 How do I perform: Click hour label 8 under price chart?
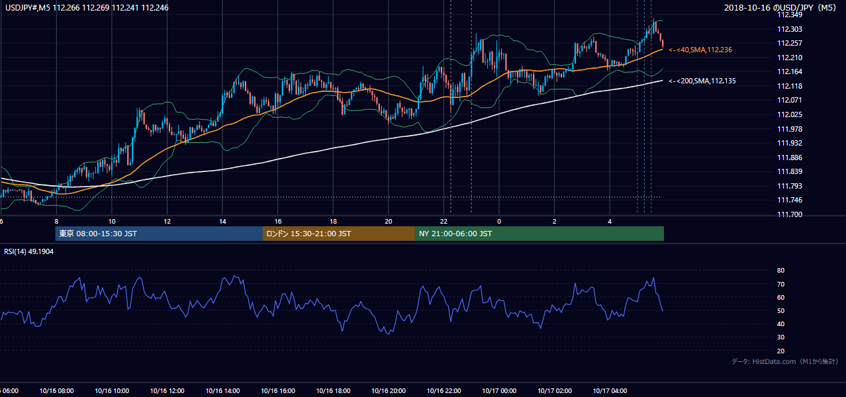click(x=56, y=222)
